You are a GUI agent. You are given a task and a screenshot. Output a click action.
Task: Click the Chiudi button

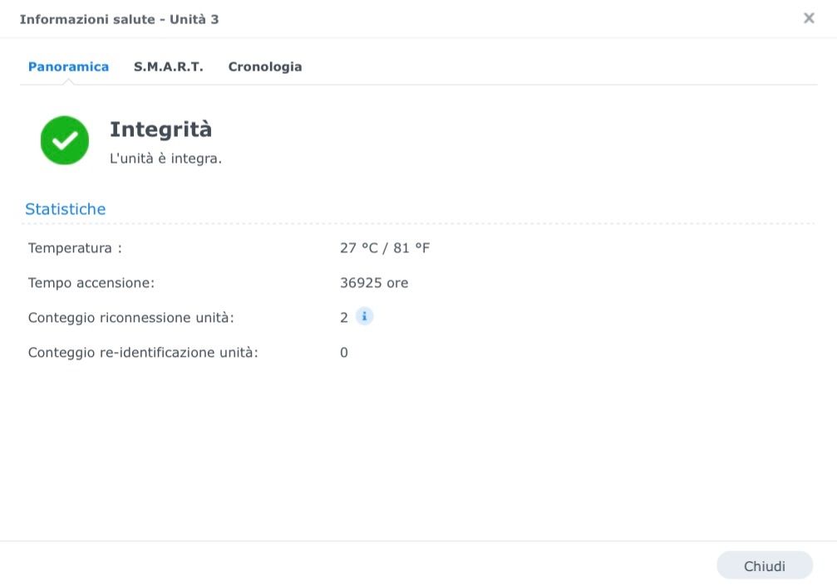coord(765,566)
